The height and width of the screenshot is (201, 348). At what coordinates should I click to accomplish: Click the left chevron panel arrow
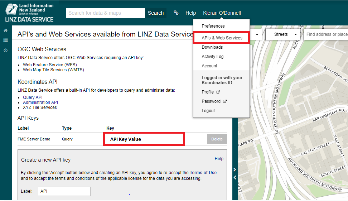tap(235, 177)
